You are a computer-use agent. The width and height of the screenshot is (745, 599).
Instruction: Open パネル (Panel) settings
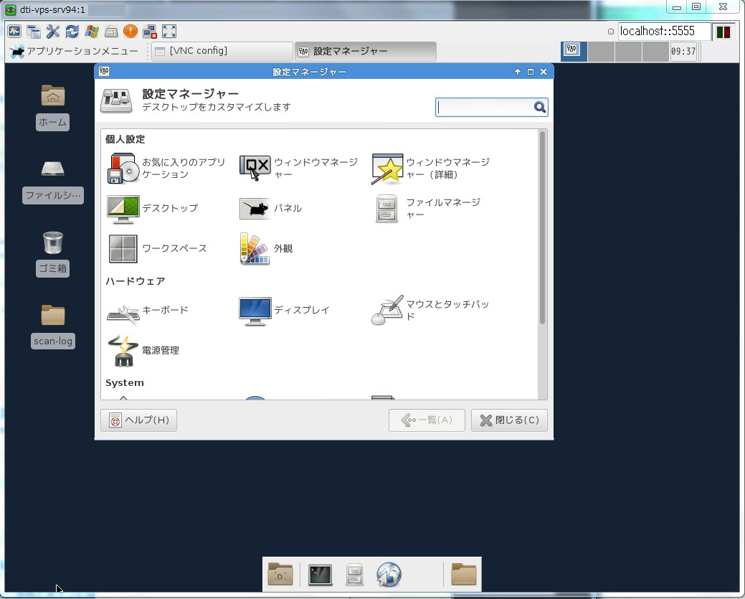[x=255, y=209]
